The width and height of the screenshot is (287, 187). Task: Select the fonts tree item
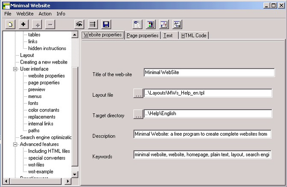pos(33,103)
